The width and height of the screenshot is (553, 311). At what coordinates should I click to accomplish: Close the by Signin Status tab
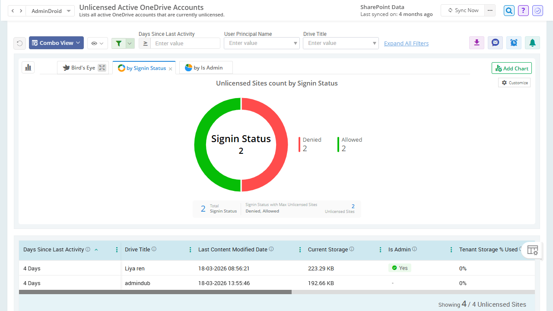[x=170, y=69]
